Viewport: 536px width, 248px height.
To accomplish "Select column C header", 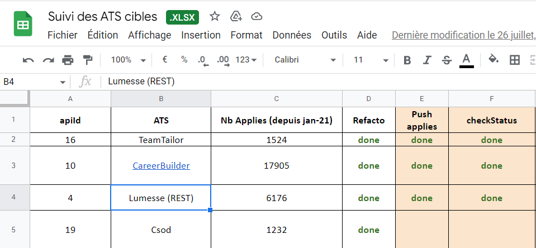I will [x=277, y=99].
